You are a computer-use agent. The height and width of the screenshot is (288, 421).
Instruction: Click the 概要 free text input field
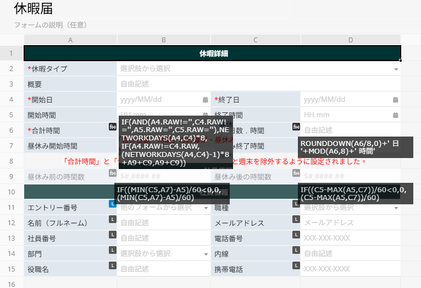(x=258, y=84)
